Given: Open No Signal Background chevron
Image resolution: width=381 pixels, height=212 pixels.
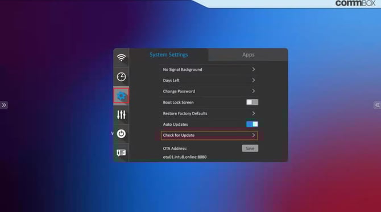Looking at the screenshot, I should pyautogui.click(x=254, y=69).
